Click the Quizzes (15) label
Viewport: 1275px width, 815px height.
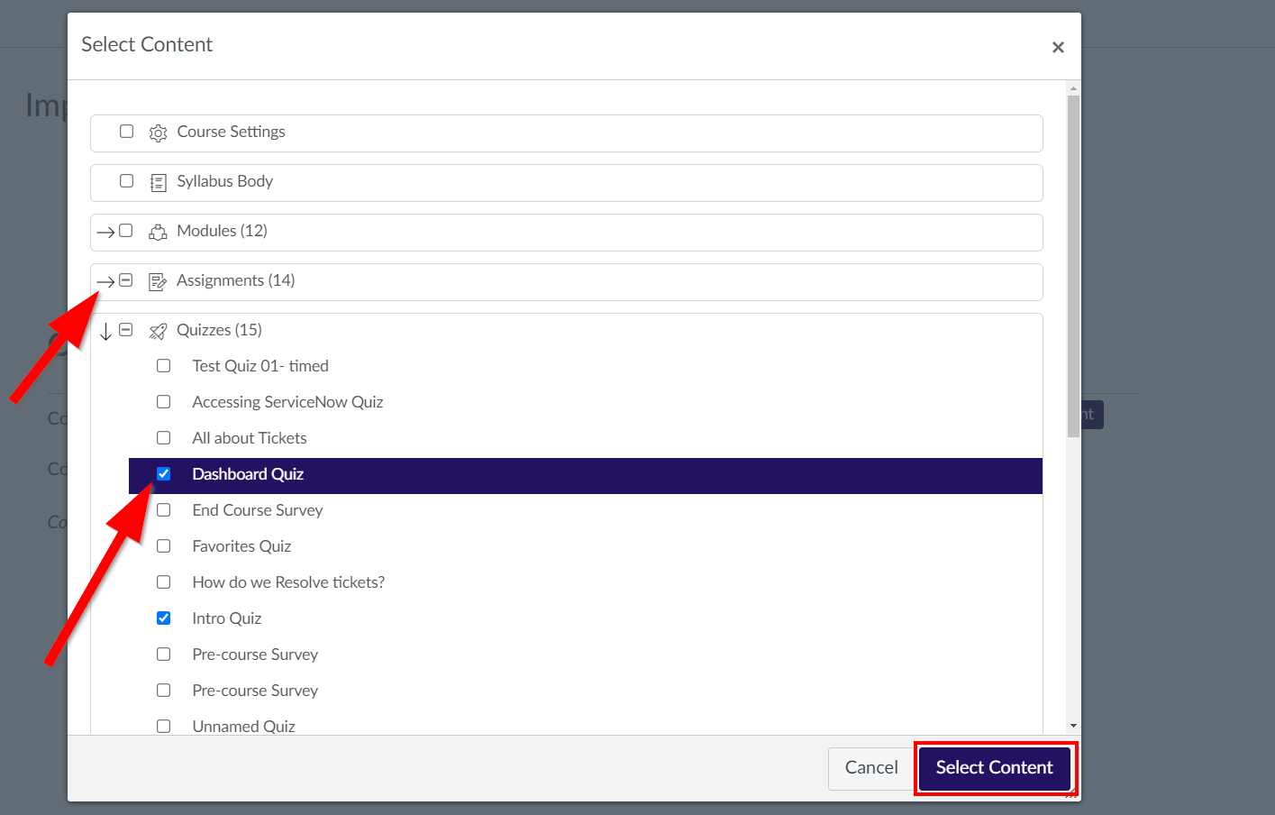pyautogui.click(x=219, y=330)
